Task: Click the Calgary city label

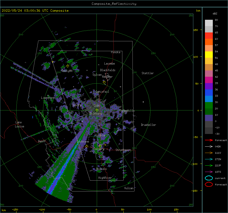Action: pos(99,149)
